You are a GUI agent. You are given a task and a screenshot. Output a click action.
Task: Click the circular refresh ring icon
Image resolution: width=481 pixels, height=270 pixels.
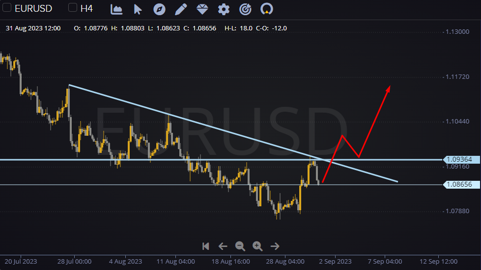coord(267,9)
